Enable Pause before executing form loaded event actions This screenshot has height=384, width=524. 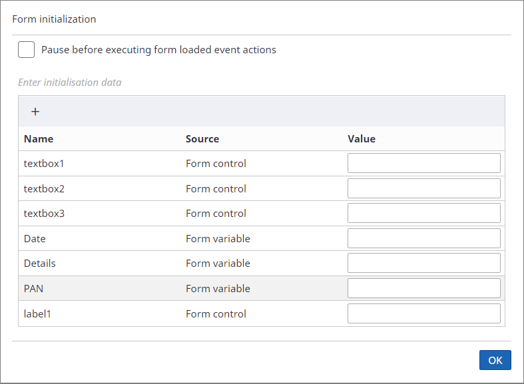(27, 50)
